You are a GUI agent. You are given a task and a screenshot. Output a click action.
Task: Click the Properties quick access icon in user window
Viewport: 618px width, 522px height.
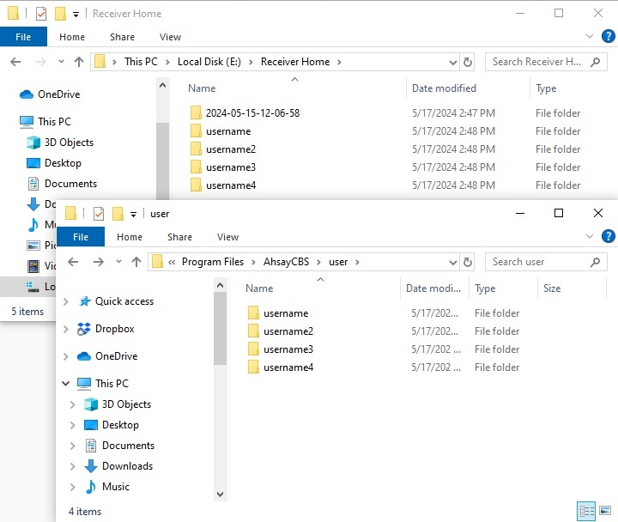coord(99,214)
